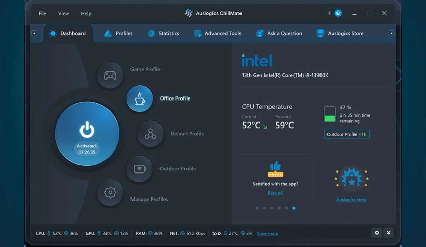Open the Auslogics Store tab
This screenshot has width=426, height=247.
pos(340,33)
